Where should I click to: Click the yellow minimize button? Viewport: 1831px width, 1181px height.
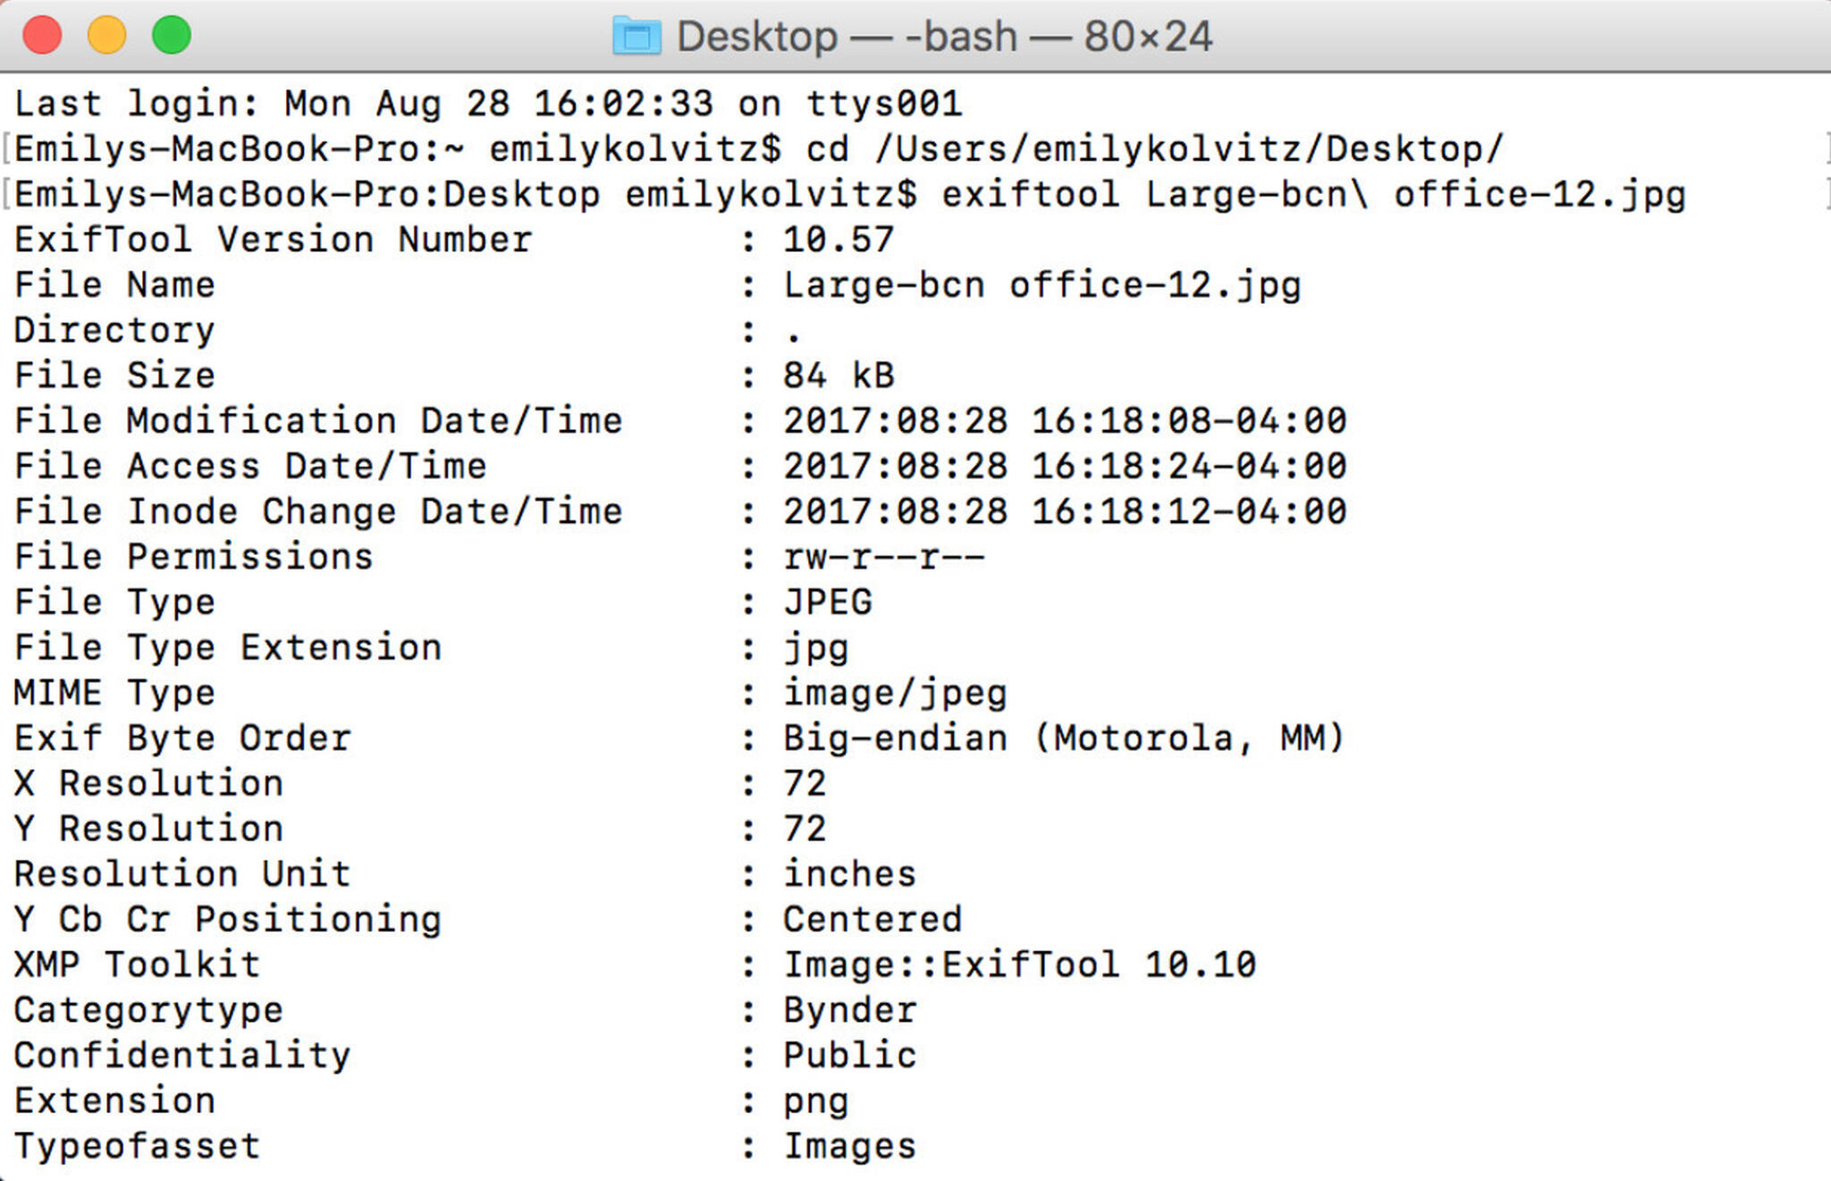coord(105,36)
